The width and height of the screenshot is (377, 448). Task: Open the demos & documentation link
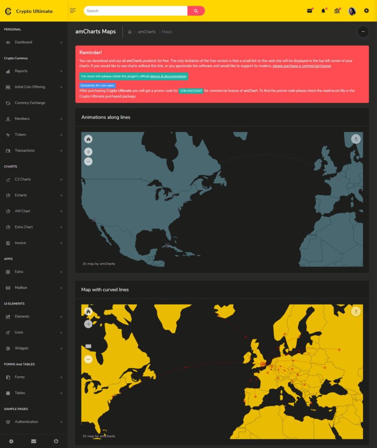pos(168,76)
